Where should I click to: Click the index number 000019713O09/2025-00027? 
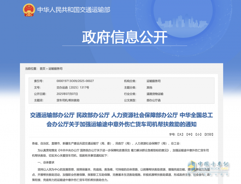pos(75,81)
